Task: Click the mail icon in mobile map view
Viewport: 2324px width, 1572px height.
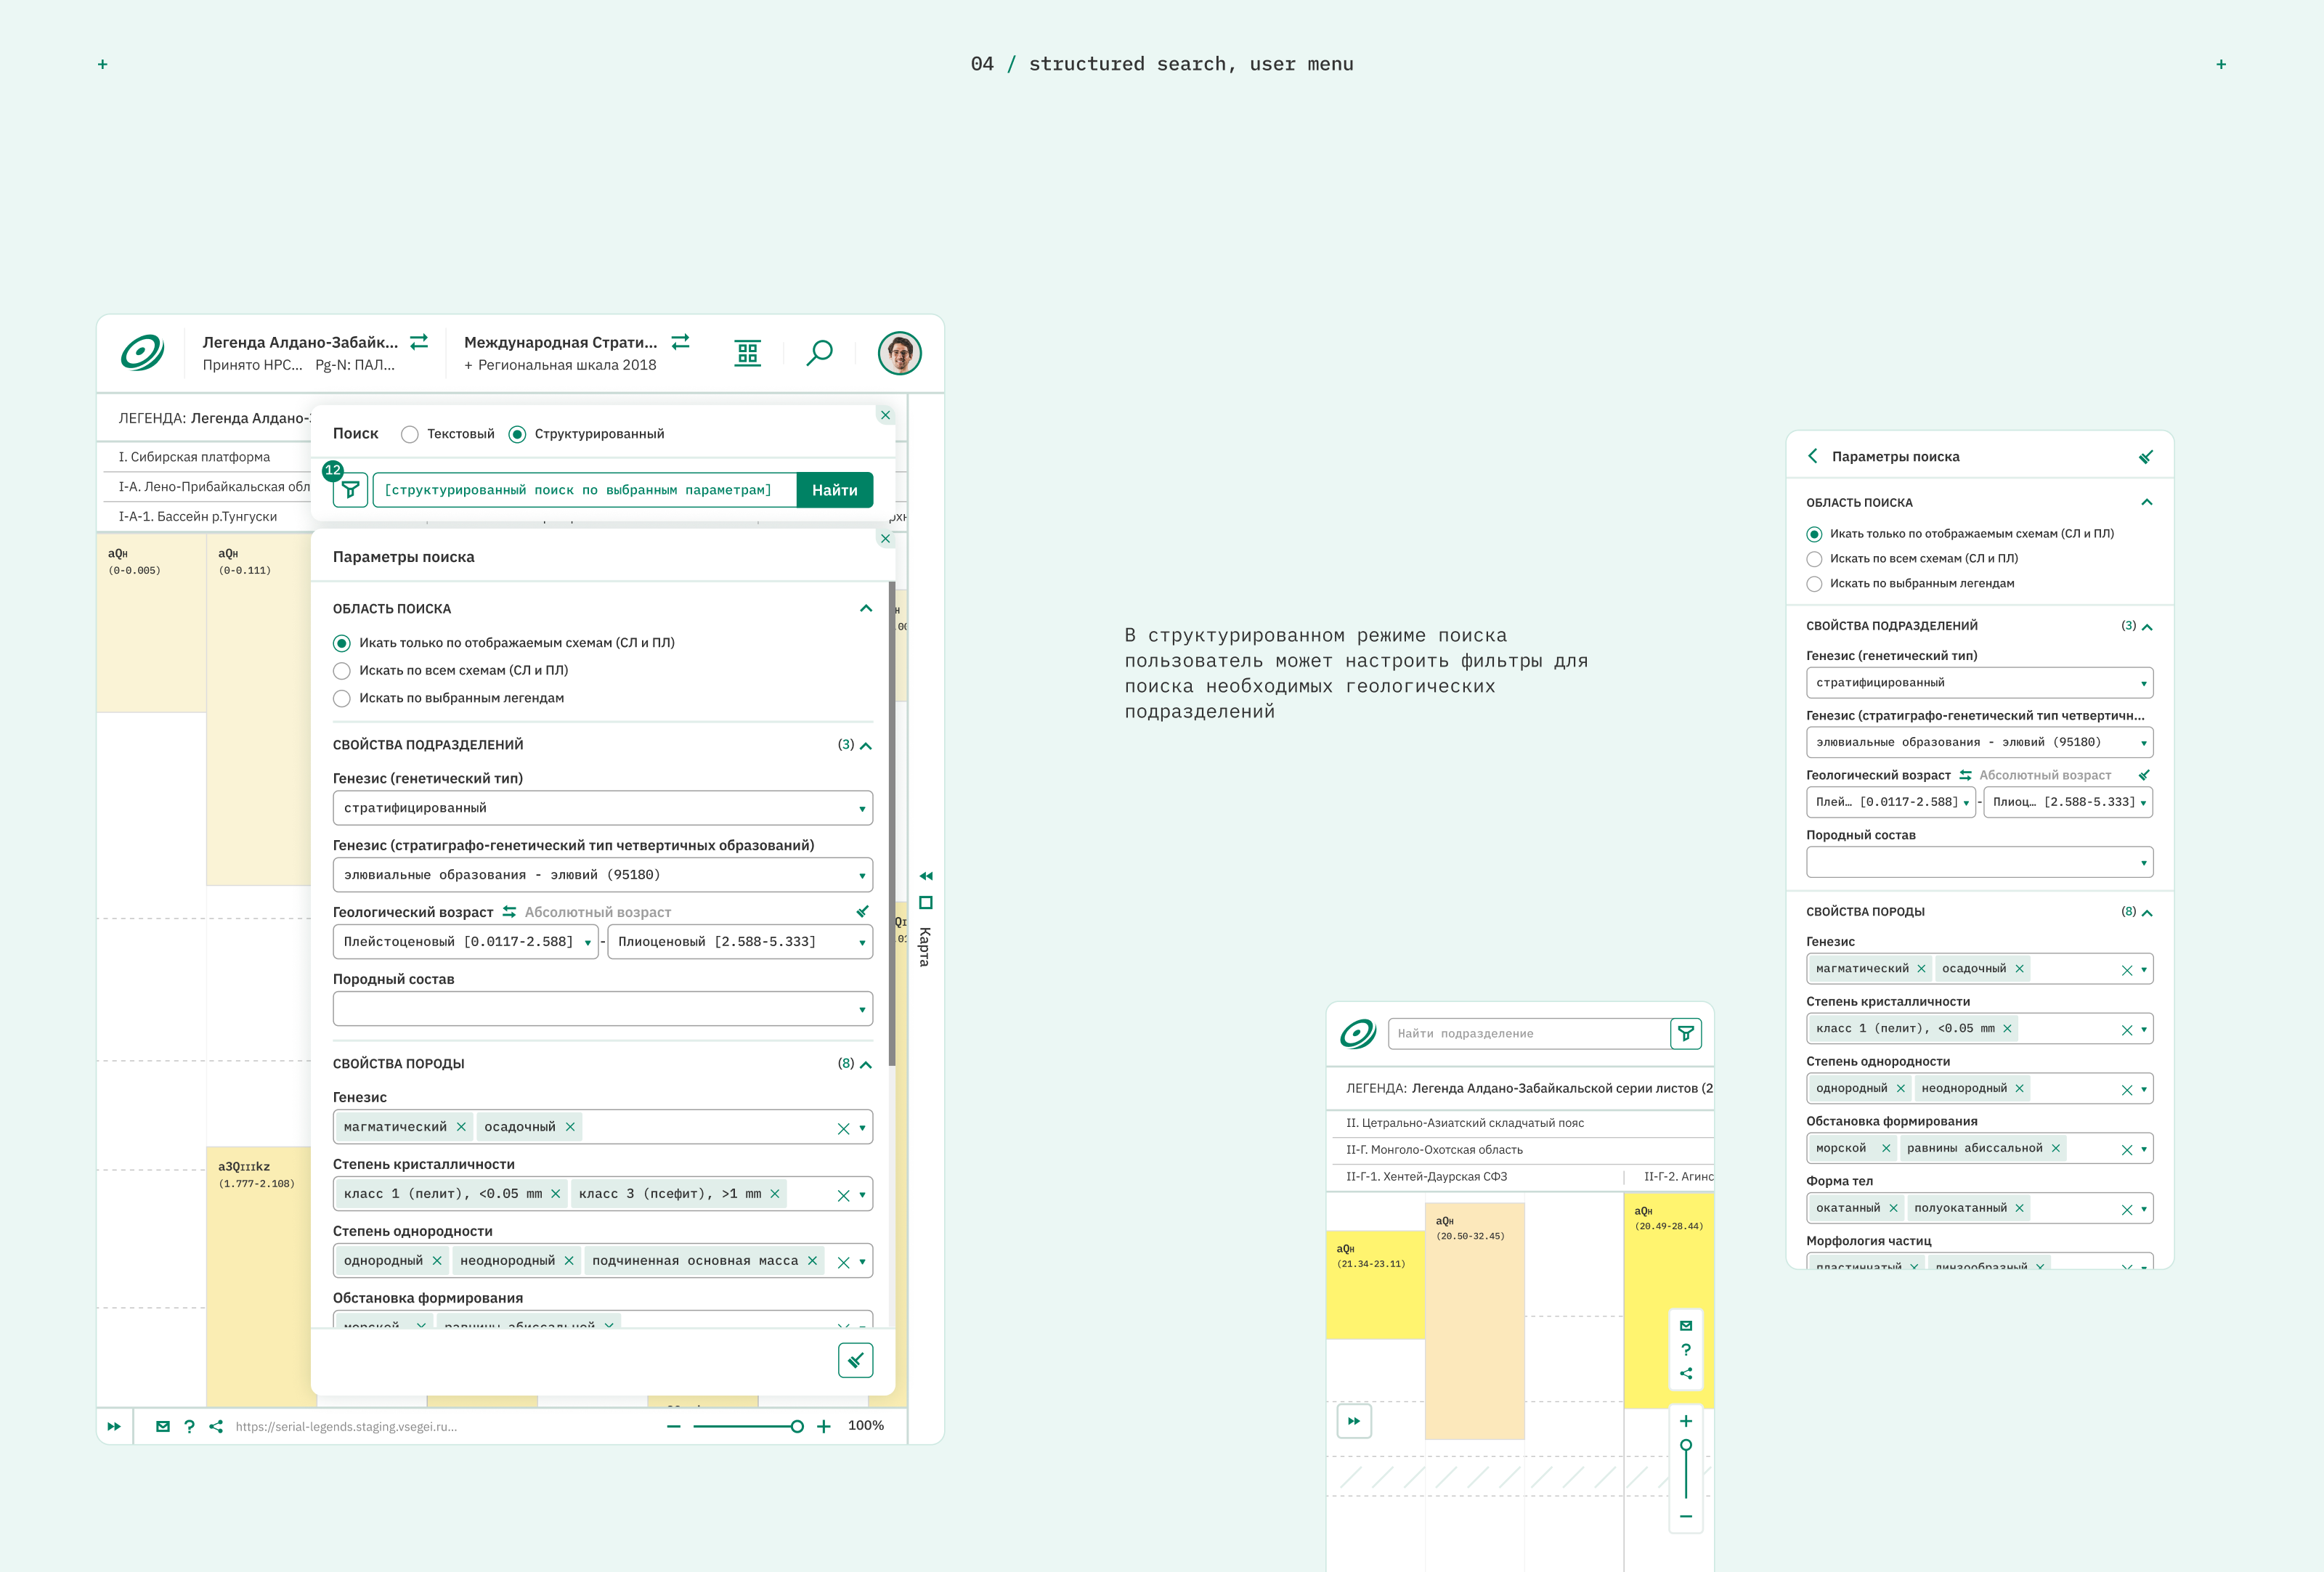Action: [1686, 1325]
